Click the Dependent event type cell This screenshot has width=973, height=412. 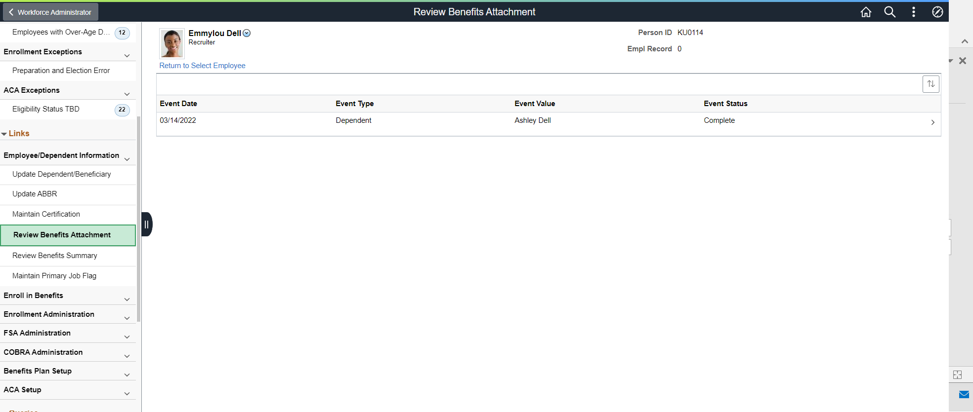coord(353,120)
